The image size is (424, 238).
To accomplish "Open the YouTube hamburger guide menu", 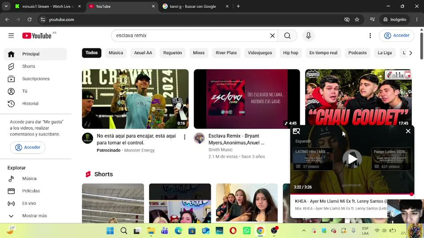I will tap(11, 36).
